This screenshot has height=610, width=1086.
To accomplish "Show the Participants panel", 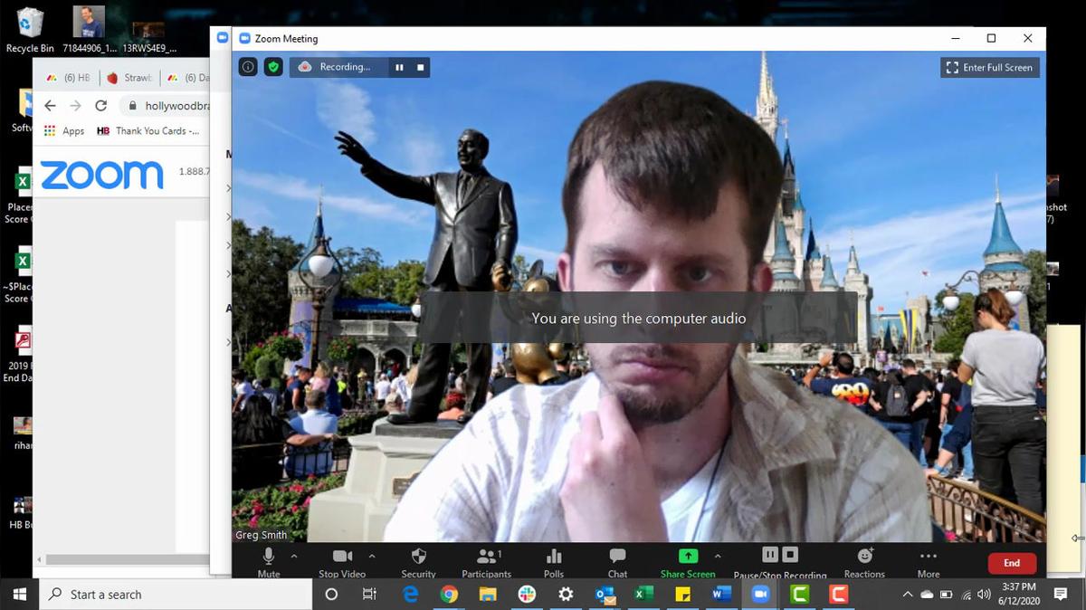I will 487,560.
